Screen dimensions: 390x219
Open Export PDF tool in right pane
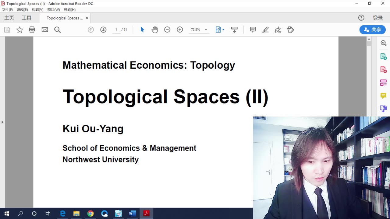[384, 56]
